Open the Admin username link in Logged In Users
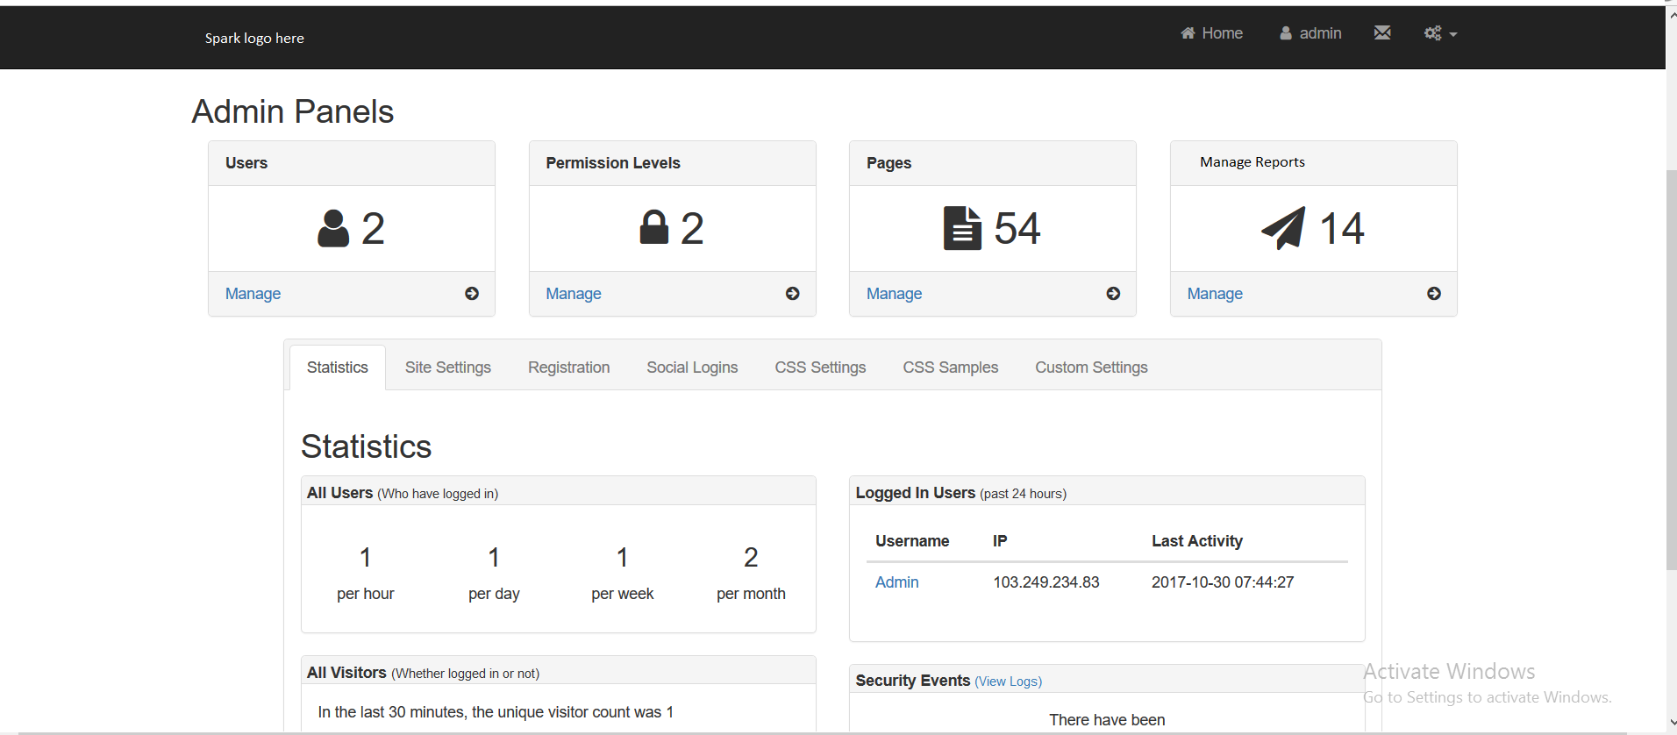Screen dimensions: 1677x735 pyautogui.click(x=896, y=582)
